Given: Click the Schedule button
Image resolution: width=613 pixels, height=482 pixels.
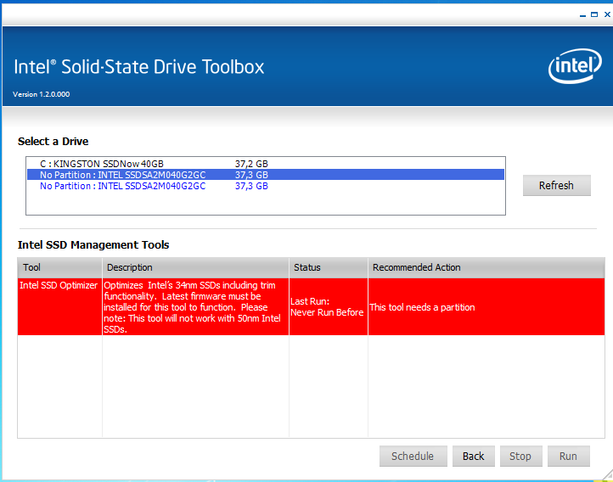Looking at the screenshot, I should point(413,456).
